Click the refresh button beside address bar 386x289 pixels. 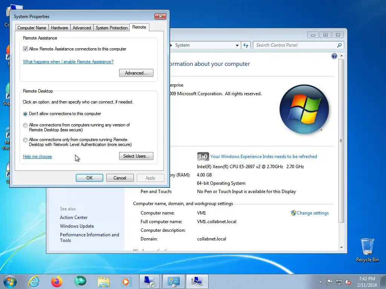pos(246,45)
